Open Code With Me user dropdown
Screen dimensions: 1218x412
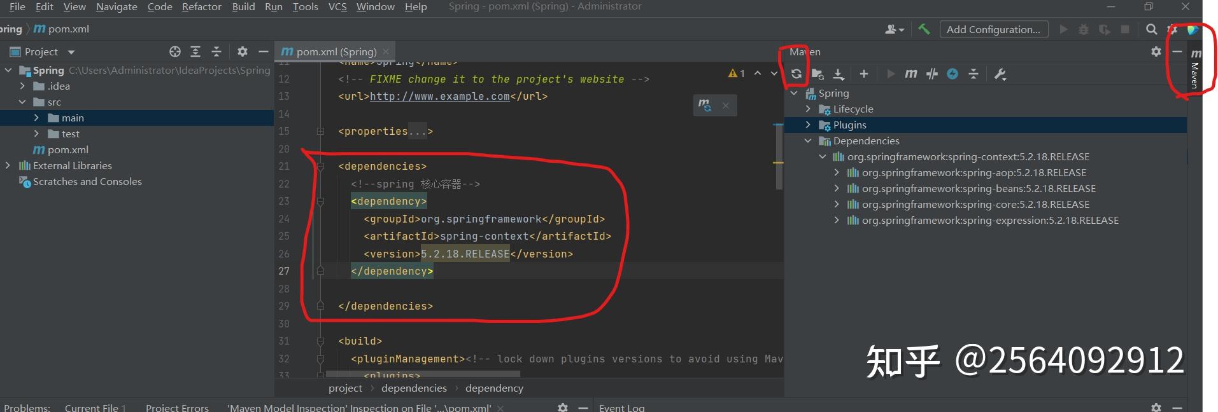894,29
